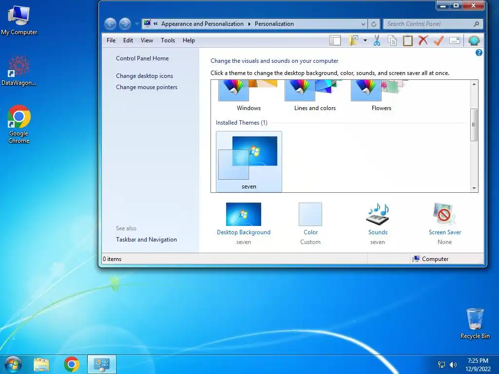Click the email envelope toolbar icon
This screenshot has width=499, height=374.
[455, 40]
